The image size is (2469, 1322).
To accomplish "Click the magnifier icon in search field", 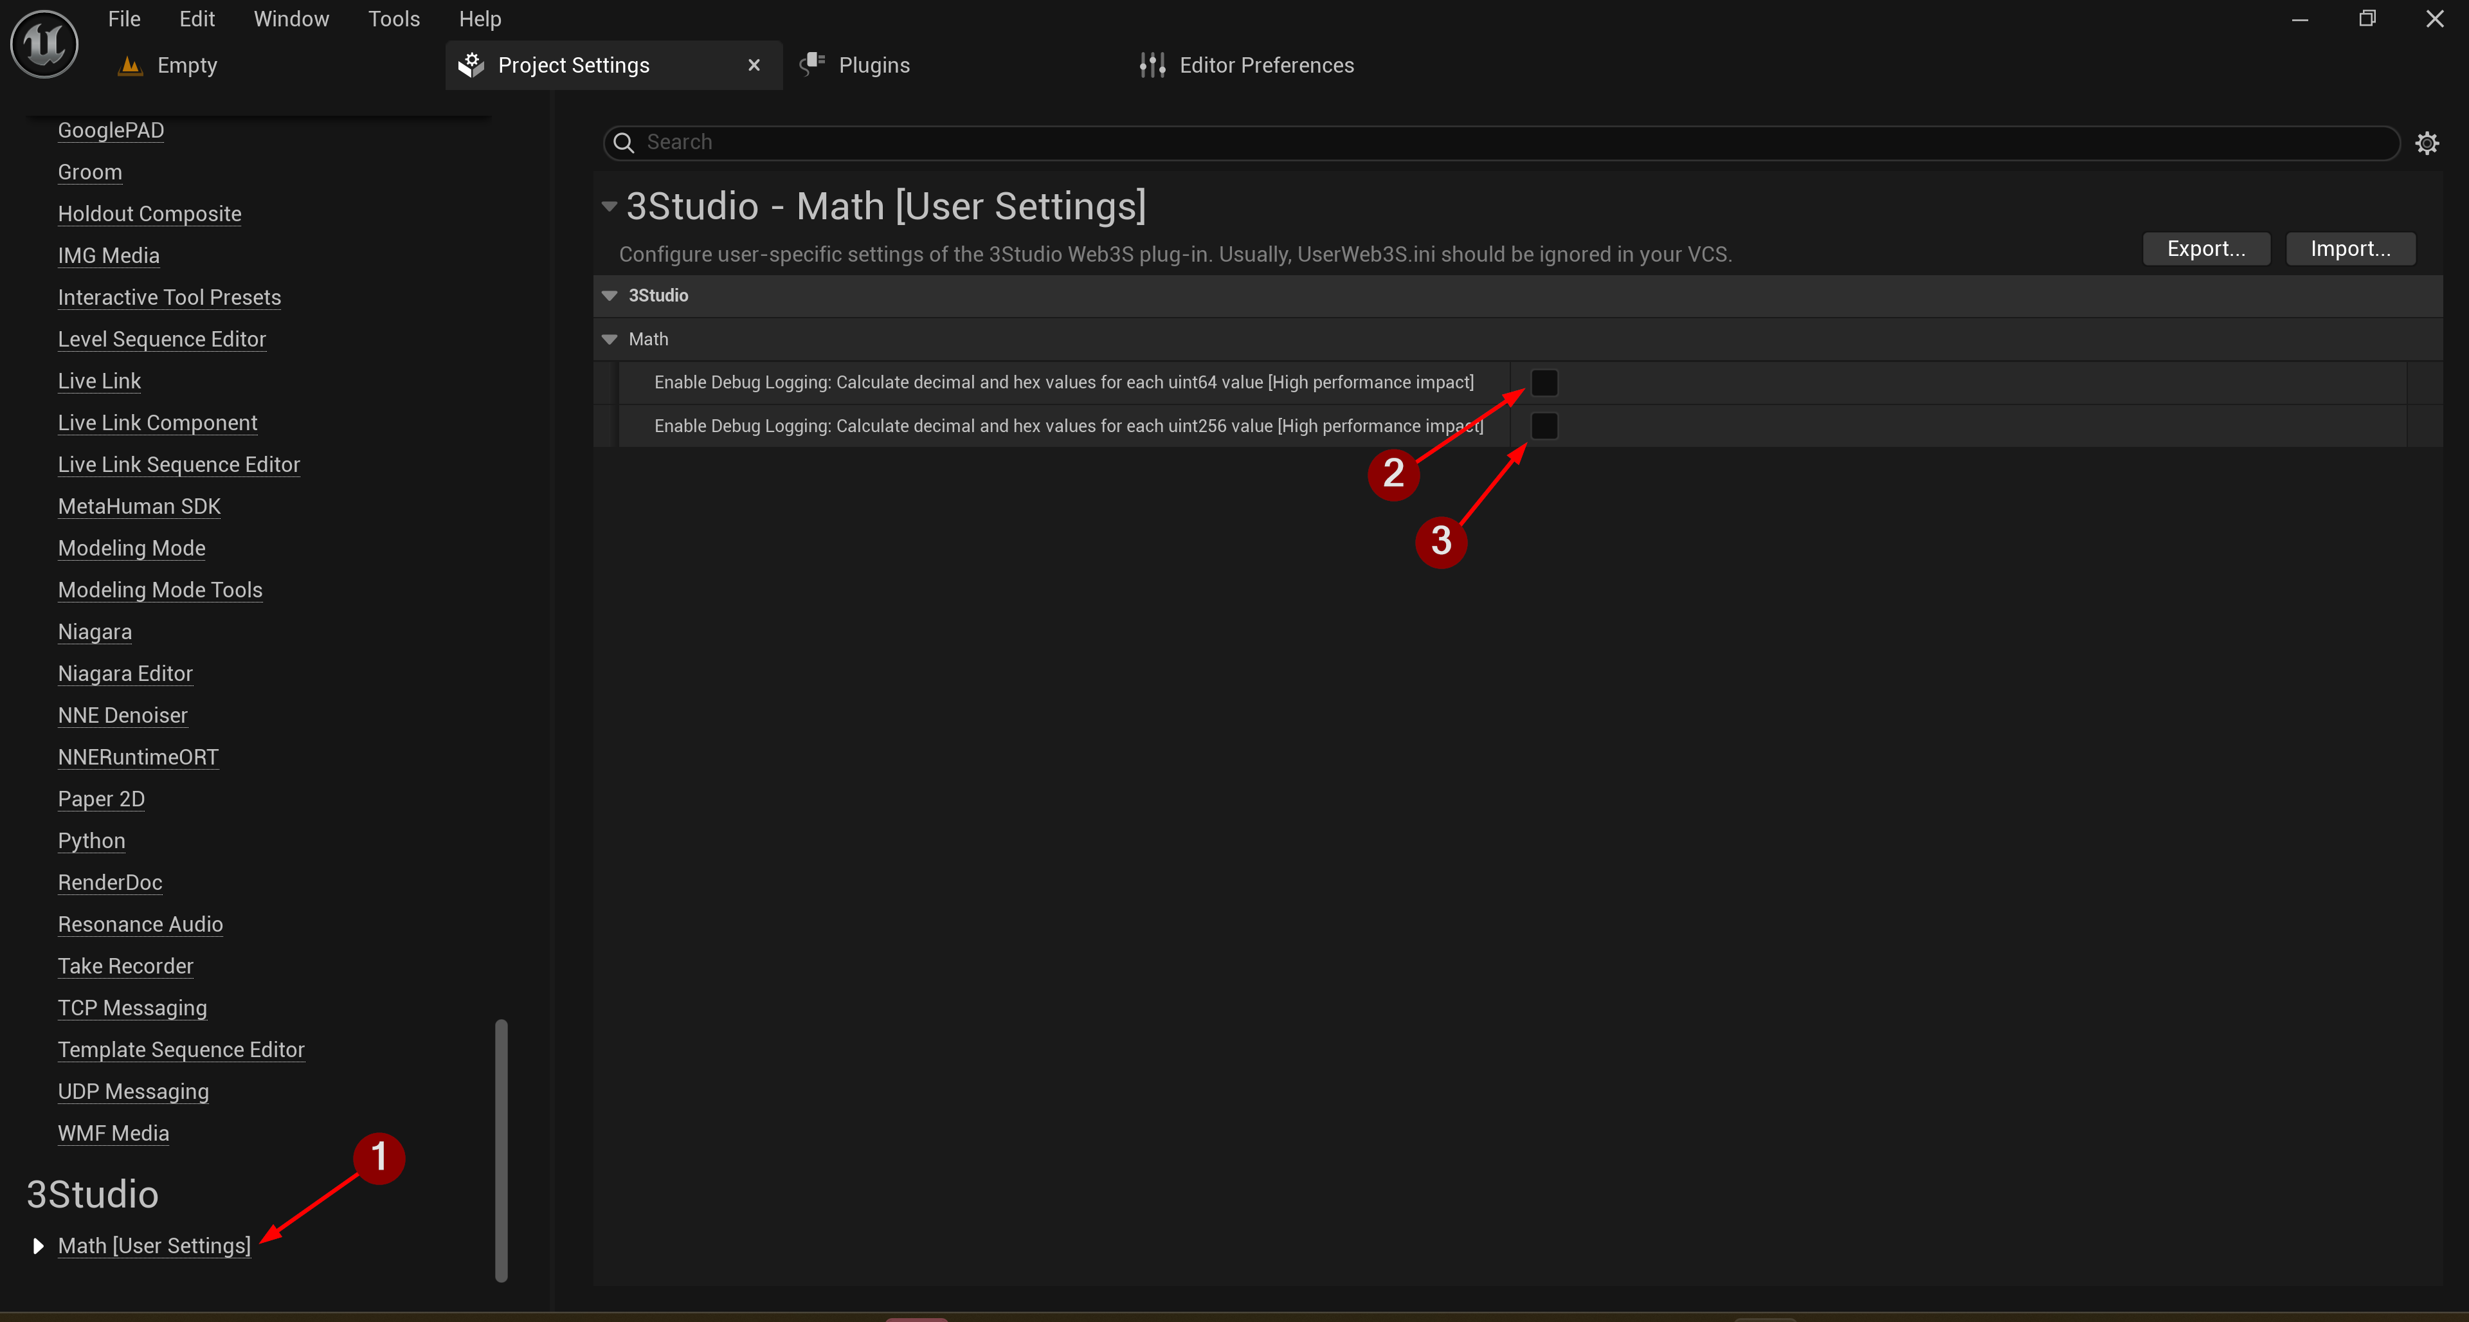I will click(x=624, y=143).
